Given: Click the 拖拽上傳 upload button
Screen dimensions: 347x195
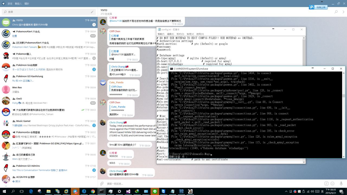Looking at the screenshot, I should (318, 7).
